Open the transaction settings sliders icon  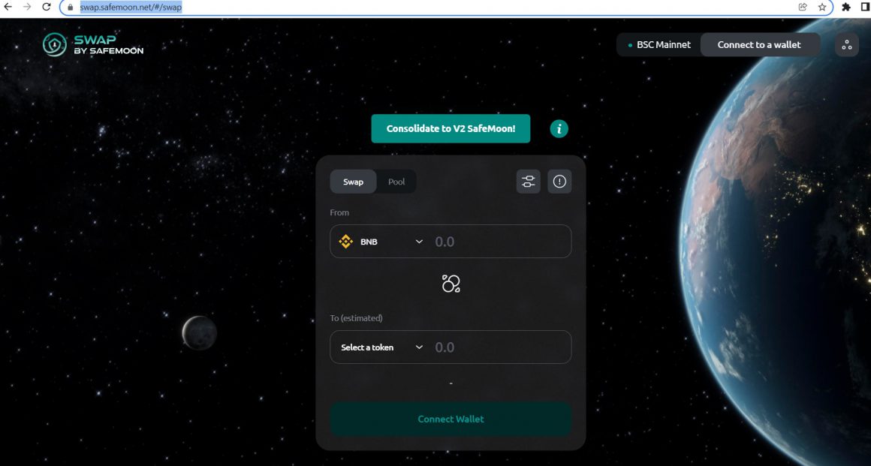[x=528, y=181]
